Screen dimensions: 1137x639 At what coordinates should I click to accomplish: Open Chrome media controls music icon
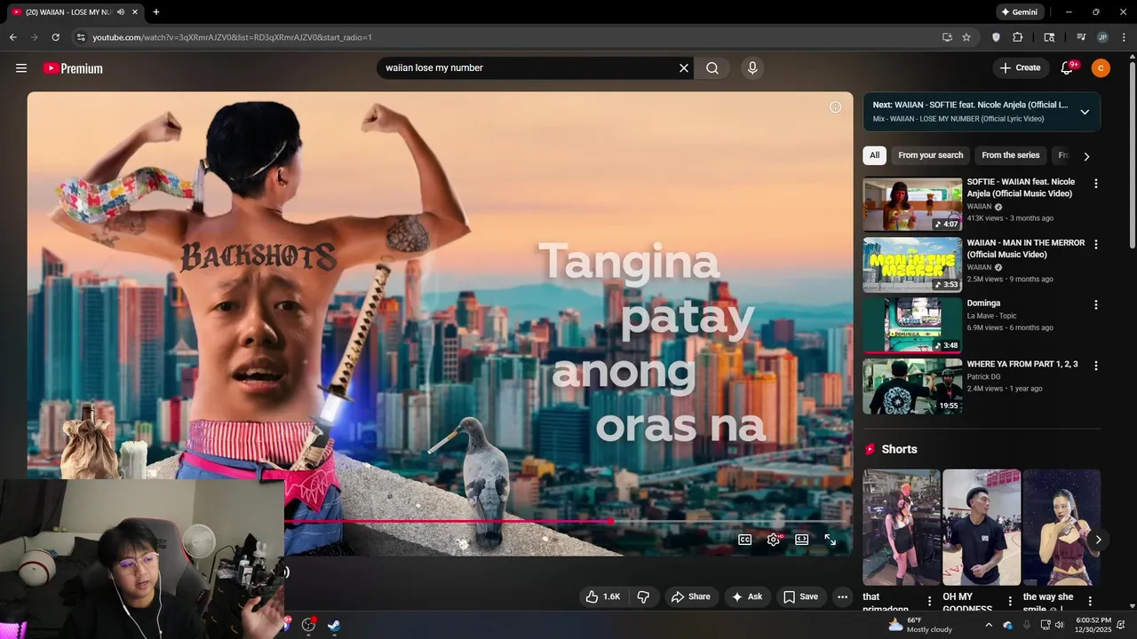1081,37
